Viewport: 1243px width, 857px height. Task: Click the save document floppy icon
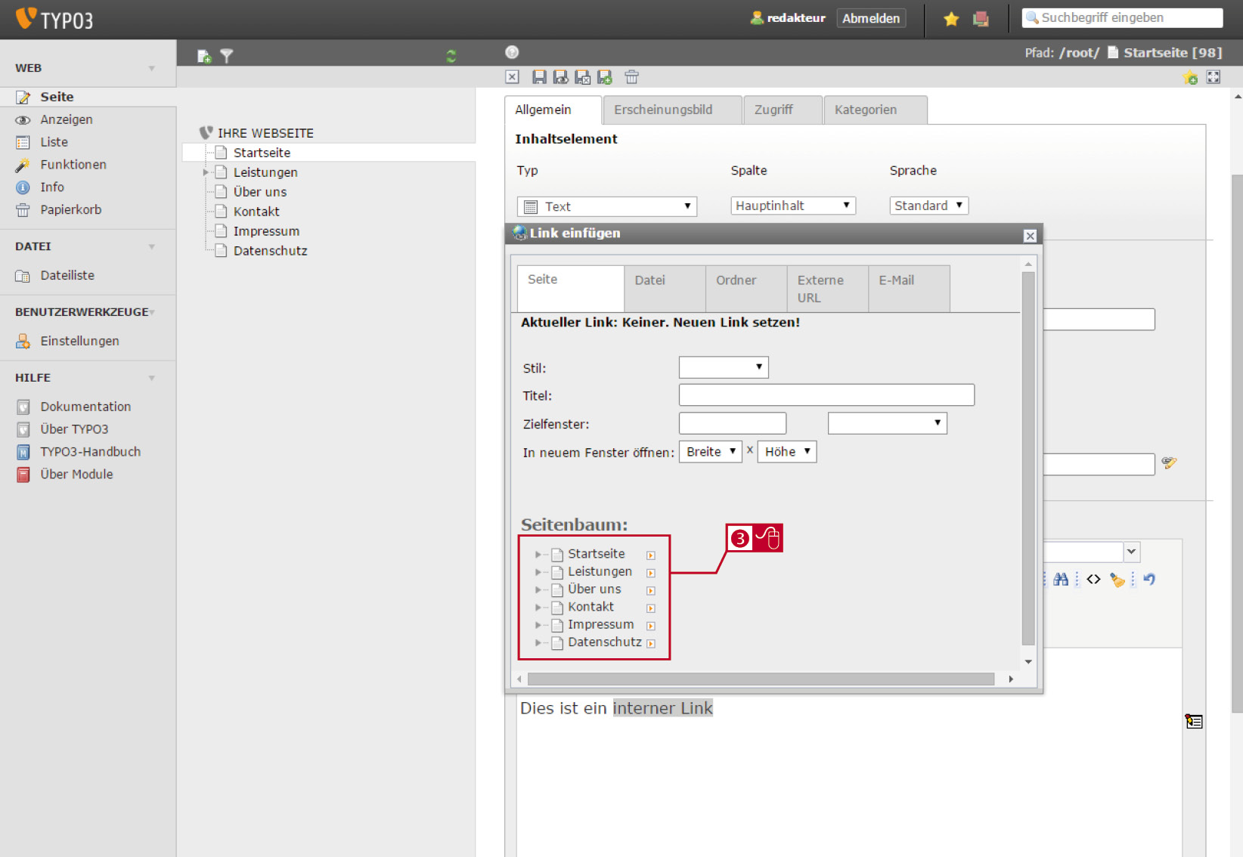pyautogui.click(x=539, y=77)
